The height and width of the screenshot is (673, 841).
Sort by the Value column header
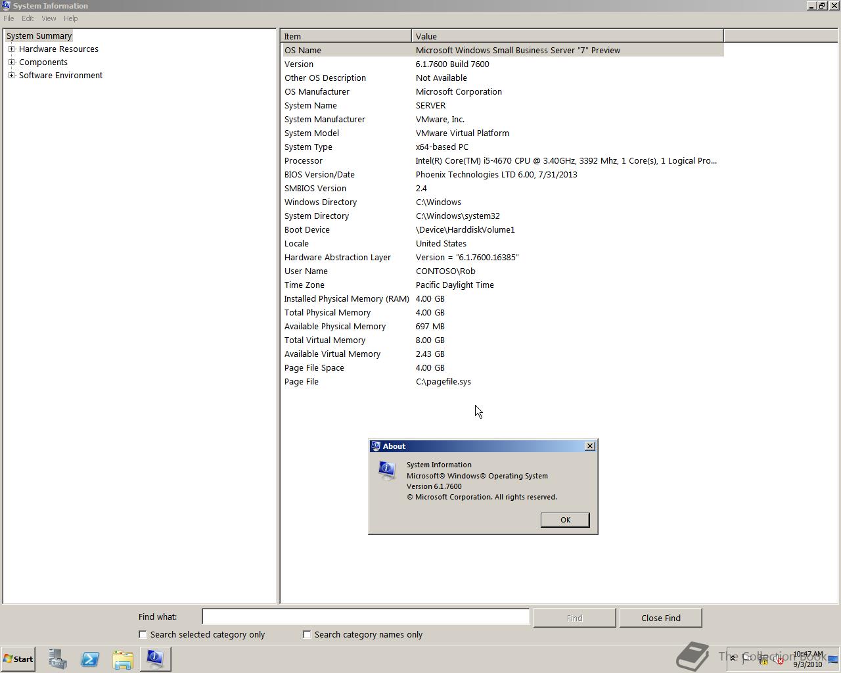(x=568, y=36)
